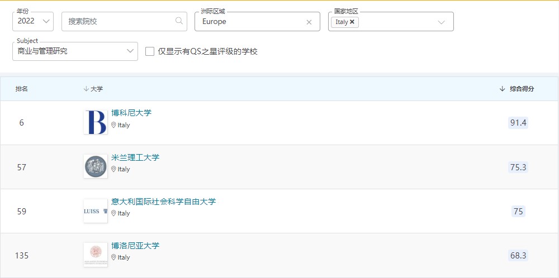Open 博洛尼亚大学 university link
The width and height of the screenshot is (559, 278).
(x=135, y=246)
